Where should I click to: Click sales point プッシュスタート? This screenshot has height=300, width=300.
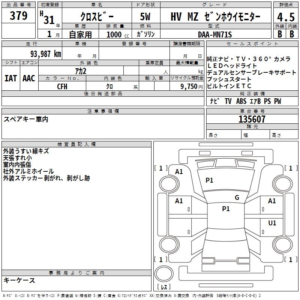[229, 79]
